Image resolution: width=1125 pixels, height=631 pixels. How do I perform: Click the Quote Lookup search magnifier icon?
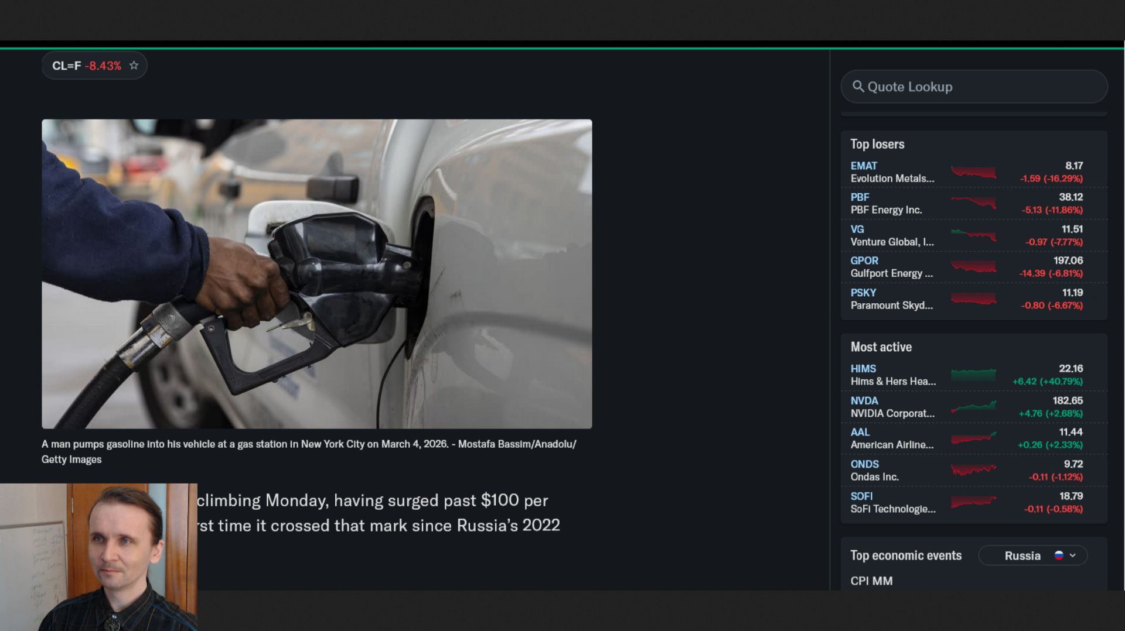[x=858, y=87]
